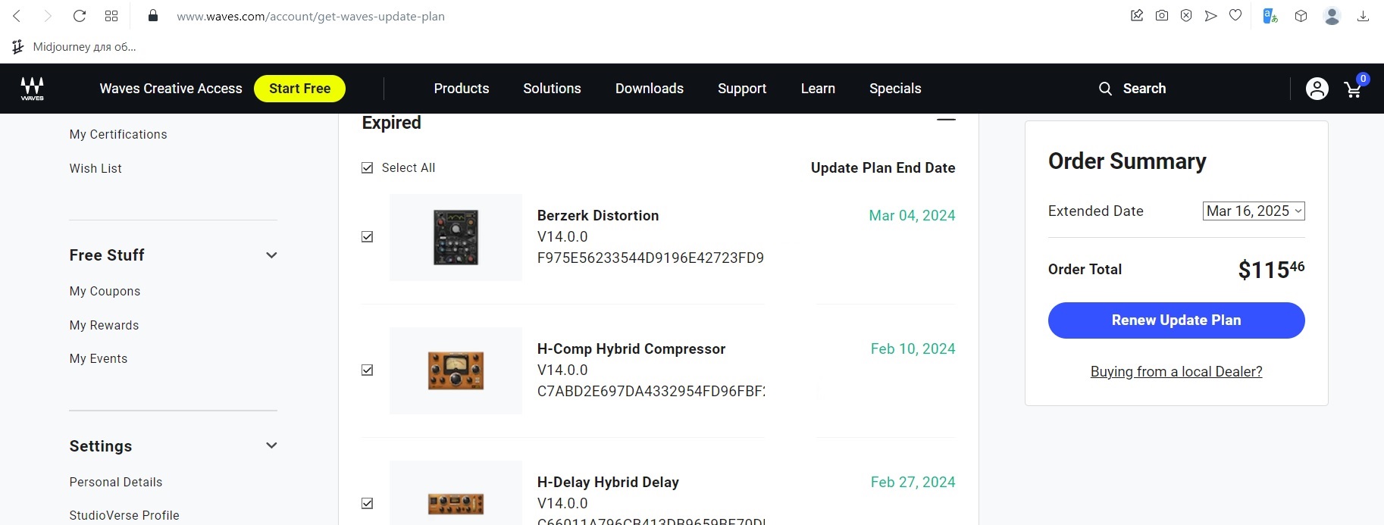Click the H-Comp Hybrid Compressor thumbnail
Screen dimensions: 1384x525
(456, 370)
